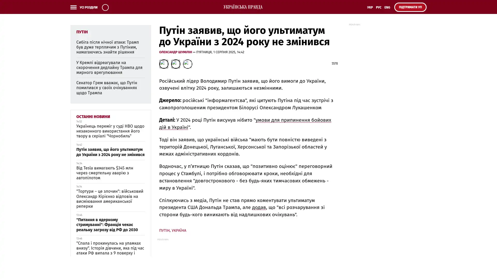Screen dimensions: 497x279
Task: Click the circular search icon in the header
Action: pos(105,7)
